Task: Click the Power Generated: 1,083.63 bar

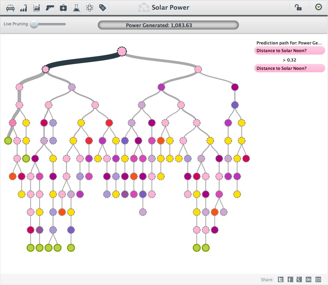Action: coord(168,25)
